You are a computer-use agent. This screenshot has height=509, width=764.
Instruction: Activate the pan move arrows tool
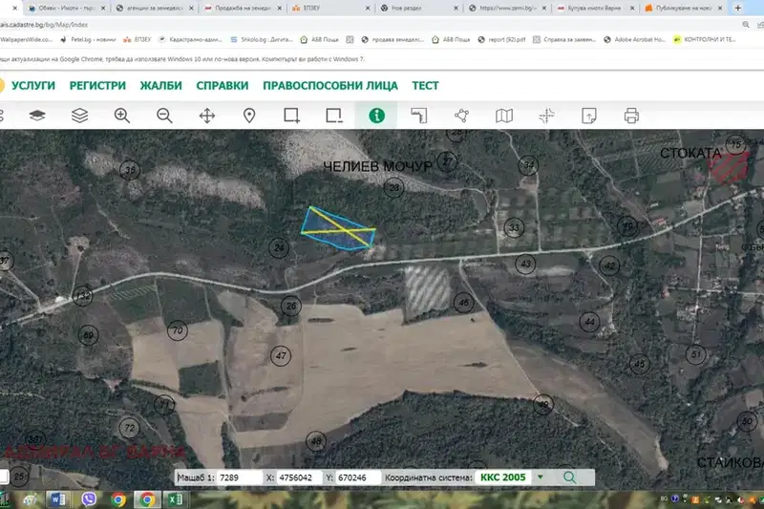tap(207, 116)
